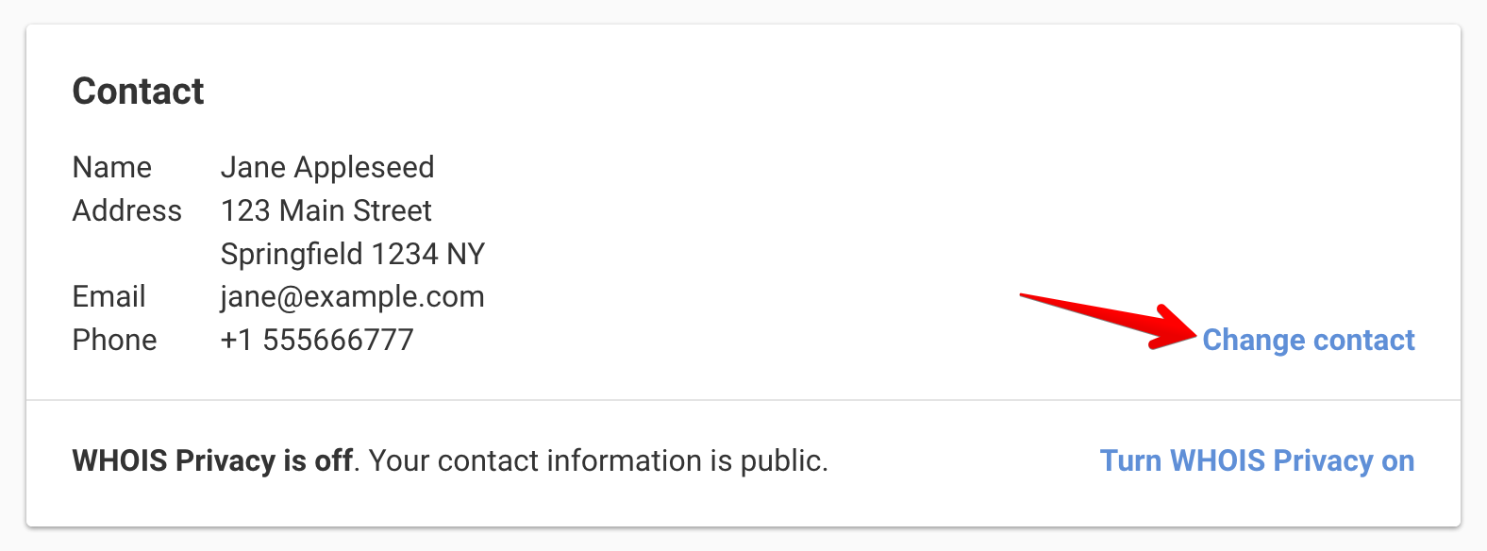The width and height of the screenshot is (1487, 551).
Task: Click the 123 Main Street address line
Action: [326, 210]
